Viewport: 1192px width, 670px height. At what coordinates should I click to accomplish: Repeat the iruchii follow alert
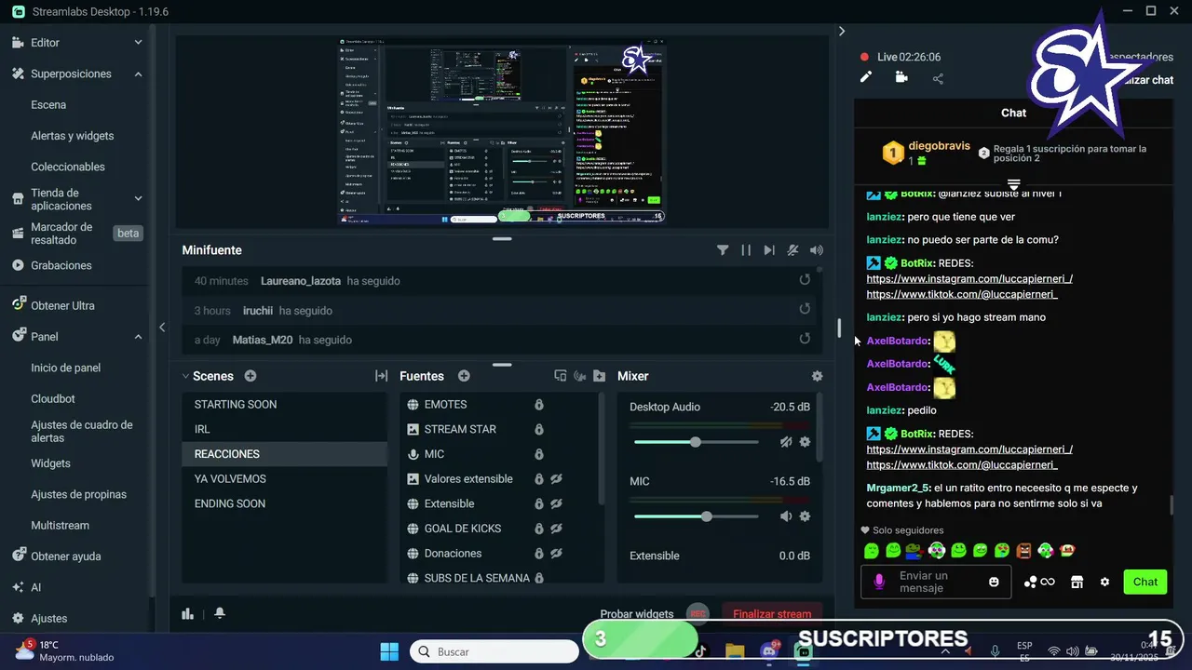[x=805, y=310]
